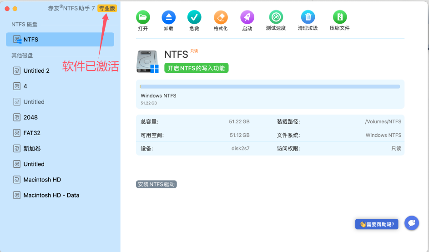
Task: Click the large NTFS hard drive image
Action: pyautogui.click(x=147, y=61)
